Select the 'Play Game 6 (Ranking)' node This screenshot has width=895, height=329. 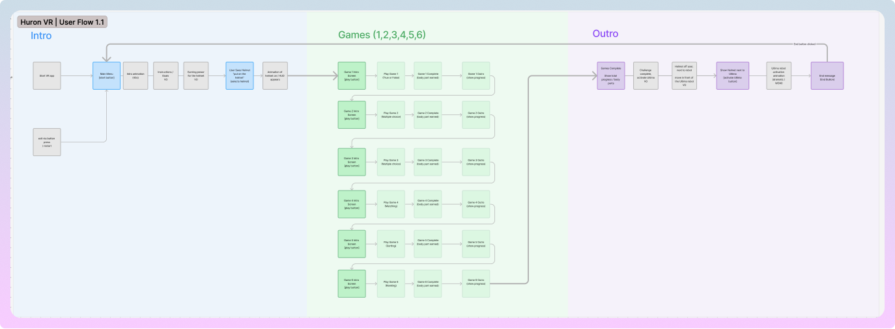(x=391, y=283)
